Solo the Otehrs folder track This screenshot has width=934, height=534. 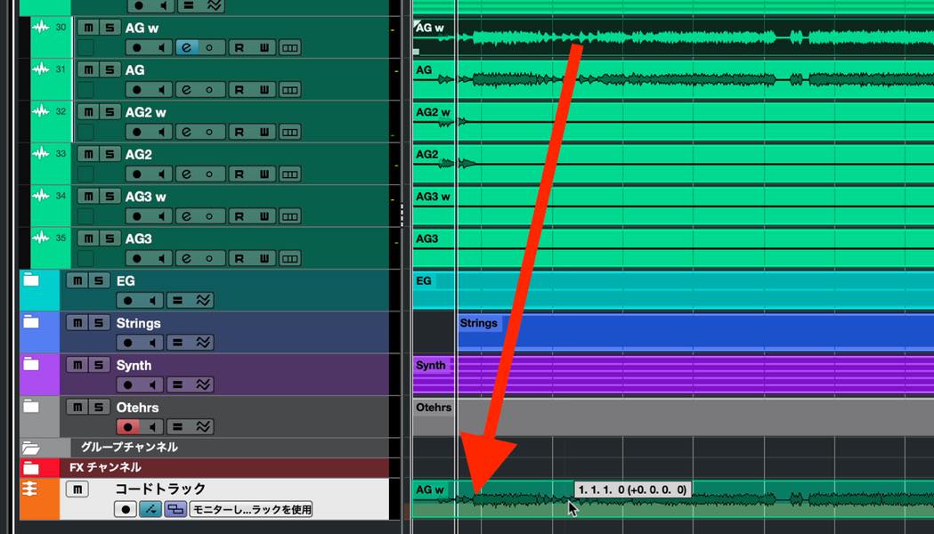point(99,408)
